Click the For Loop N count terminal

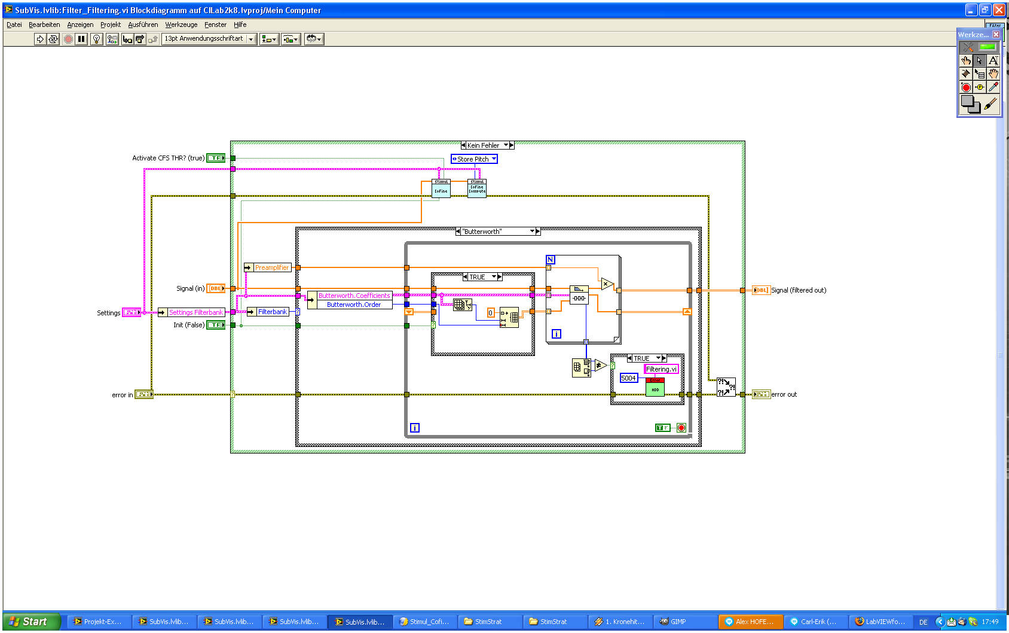pos(551,260)
